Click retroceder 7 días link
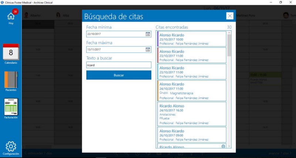296x158 pixels. pos(38,153)
